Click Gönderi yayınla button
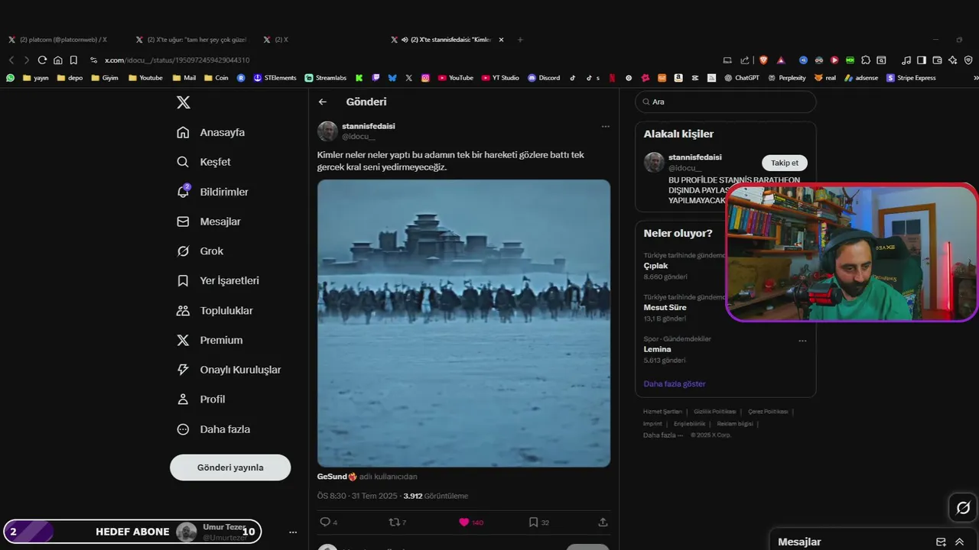Screen dimensions: 979x550 tap(230, 467)
